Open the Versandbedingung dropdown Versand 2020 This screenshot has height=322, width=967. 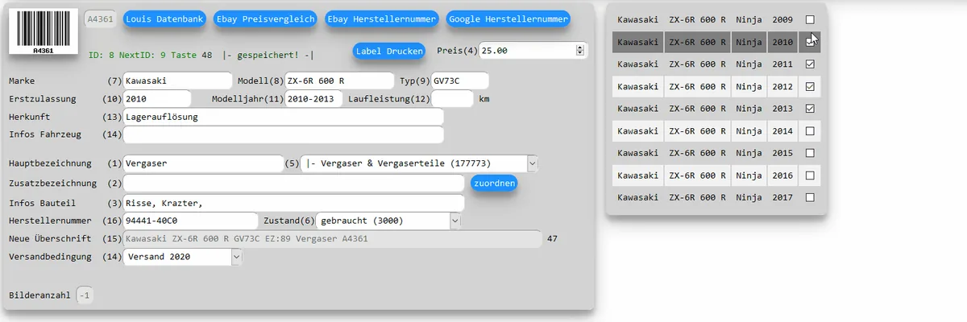[x=183, y=257]
